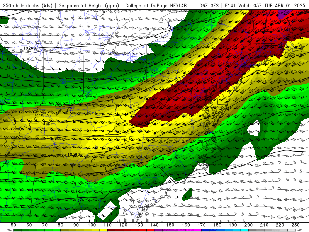Click the 60 value on the color scale
The width and height of the screenshot is (309, 232).
pyautogui.click(x=29, y=225)
